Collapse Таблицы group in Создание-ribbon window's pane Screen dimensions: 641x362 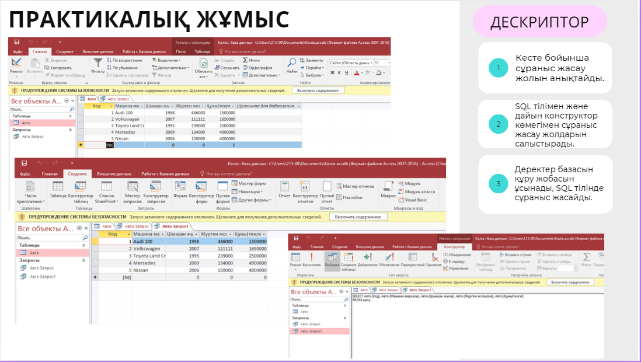tap(83, 245)
